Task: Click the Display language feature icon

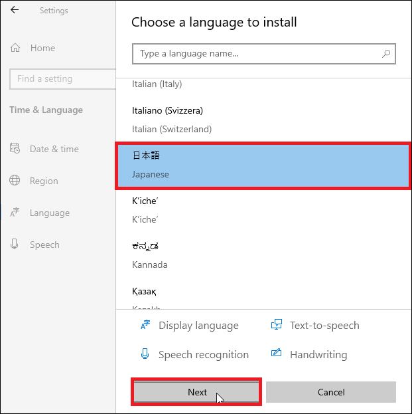Action: (x=146, y=326)
